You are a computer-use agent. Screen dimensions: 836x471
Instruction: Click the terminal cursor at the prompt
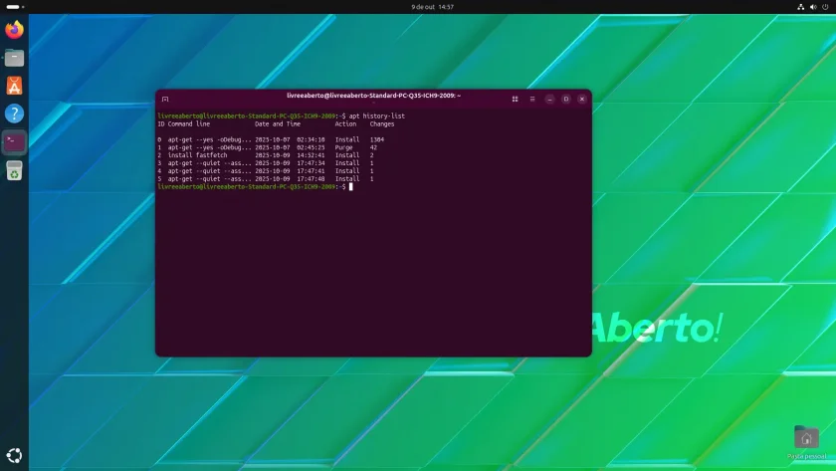[x=350, y=186]
